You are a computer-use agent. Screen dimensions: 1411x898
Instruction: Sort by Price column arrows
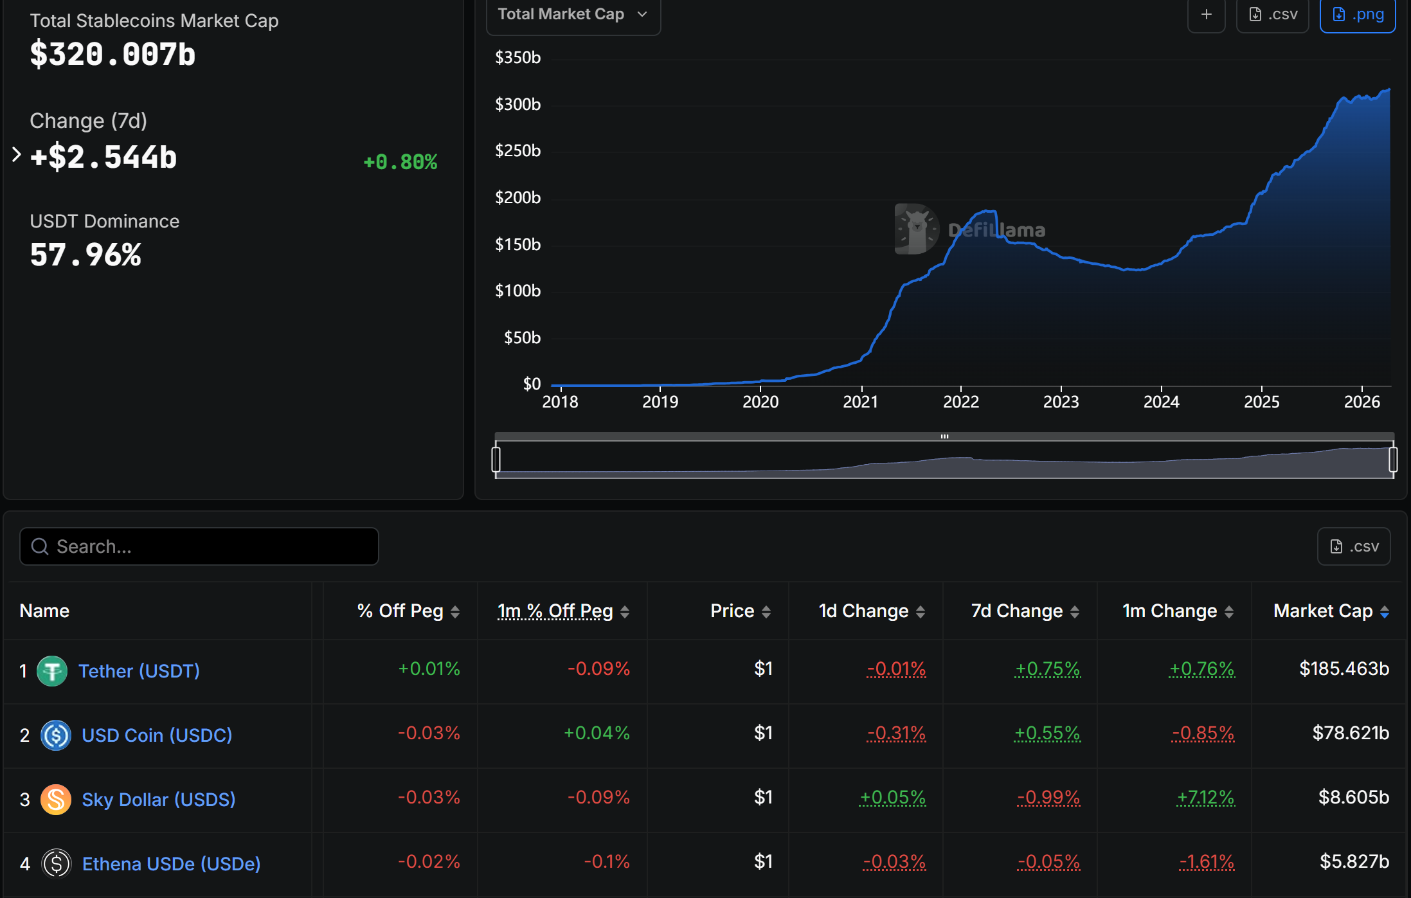coord(766,611)
